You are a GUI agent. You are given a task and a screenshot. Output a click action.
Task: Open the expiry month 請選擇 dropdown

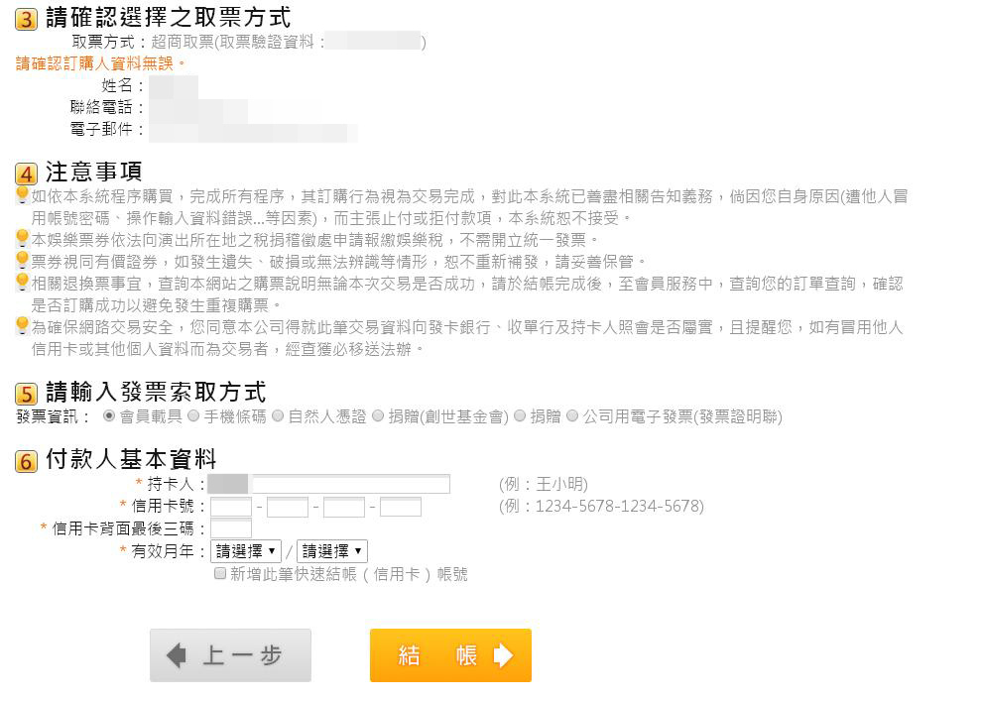(246, 551)
